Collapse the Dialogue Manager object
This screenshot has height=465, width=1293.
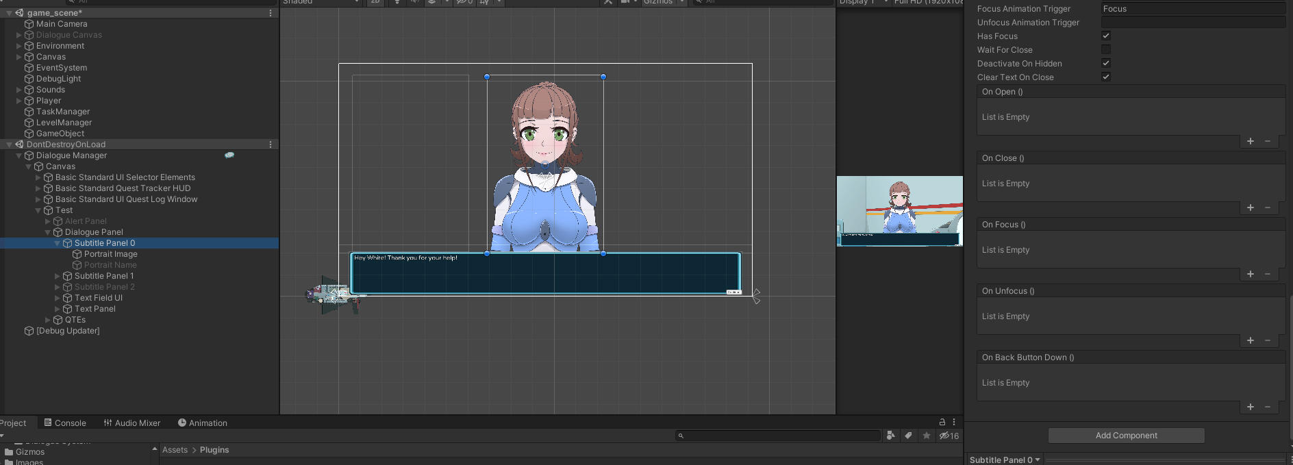tap(19, 155)
